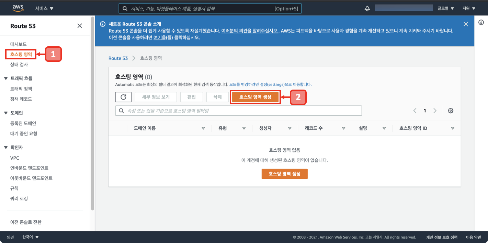The image size is (488, 243).
Task: Open 이용 약관 footer link
Action: tap(474, 237)
